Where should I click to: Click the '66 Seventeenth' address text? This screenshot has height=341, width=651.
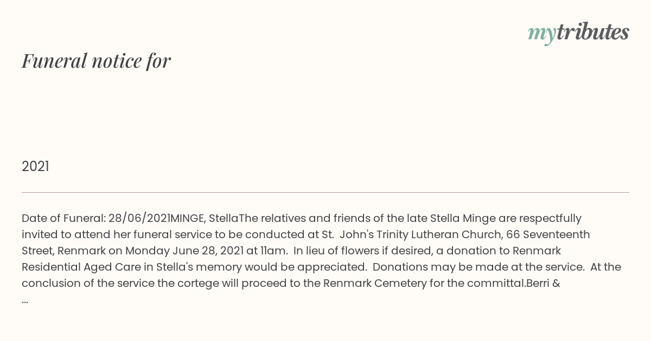pos(548,234)
